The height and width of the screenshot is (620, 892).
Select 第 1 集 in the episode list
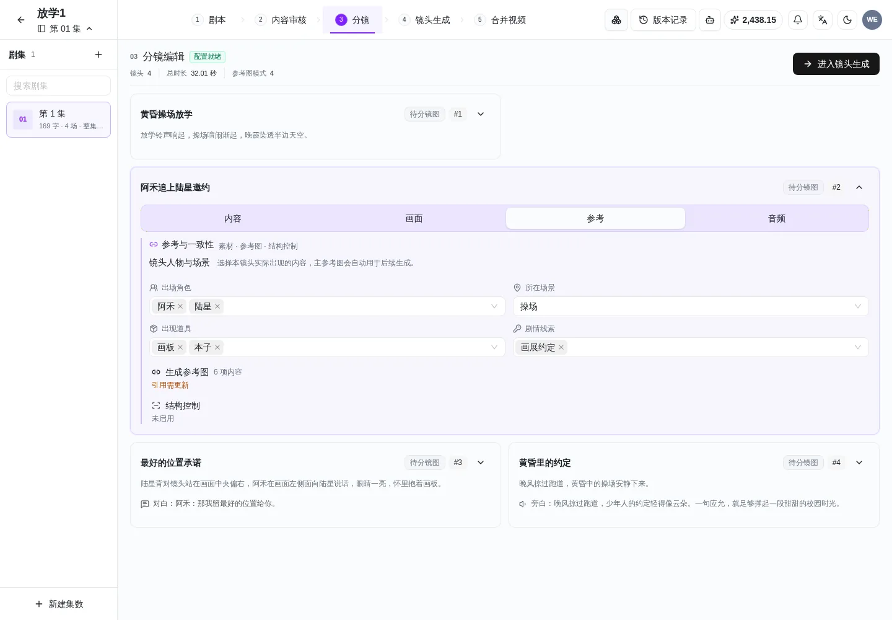59,120
